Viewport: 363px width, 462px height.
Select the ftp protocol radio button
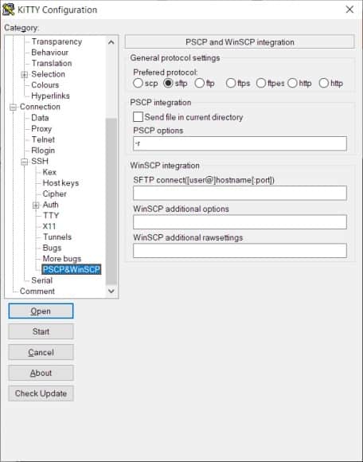tap(199, 83)
